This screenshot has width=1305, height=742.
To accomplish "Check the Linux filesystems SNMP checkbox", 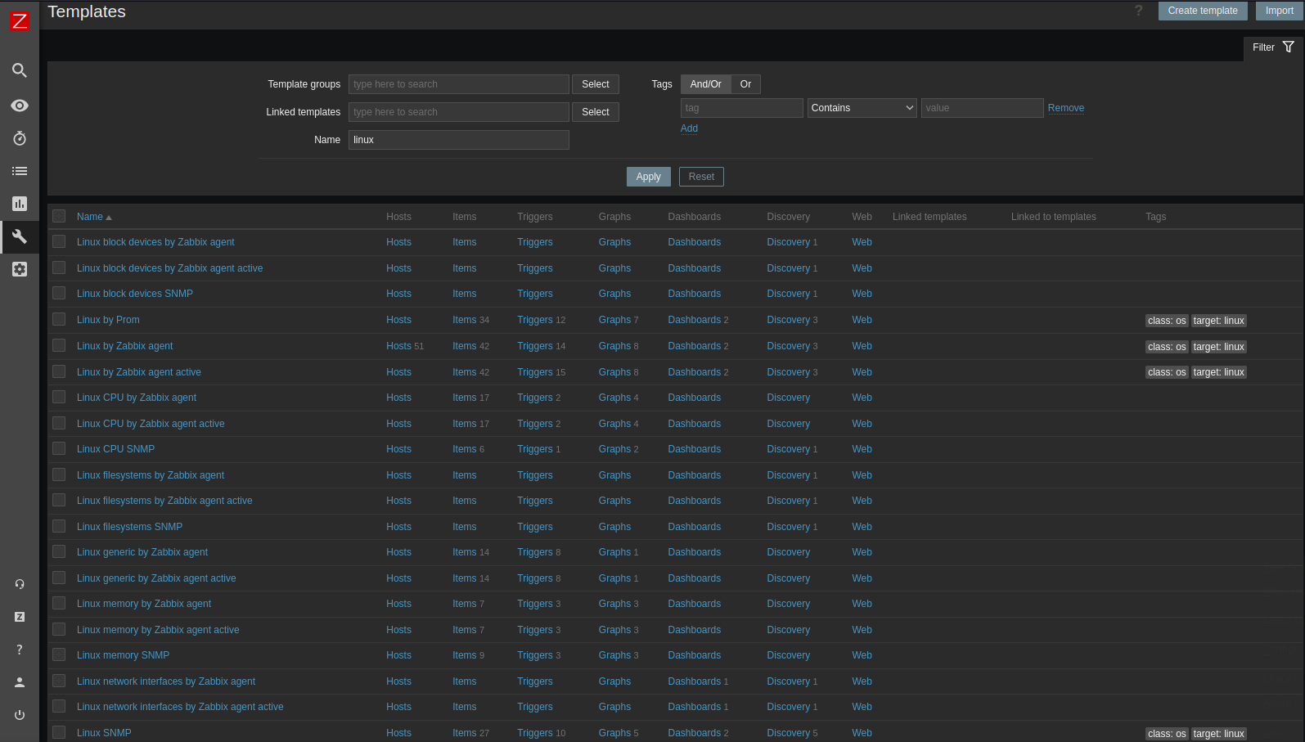I will (x=59, y=526).
